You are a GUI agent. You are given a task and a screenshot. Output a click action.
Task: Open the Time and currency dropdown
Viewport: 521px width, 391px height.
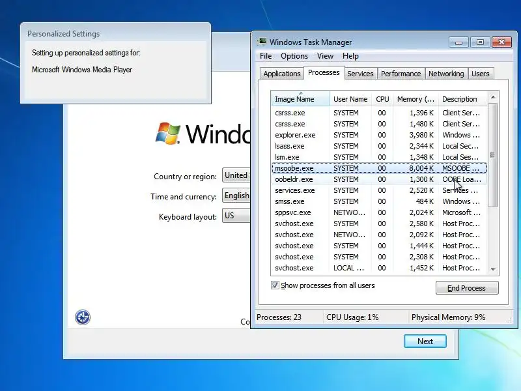point(236,195)
